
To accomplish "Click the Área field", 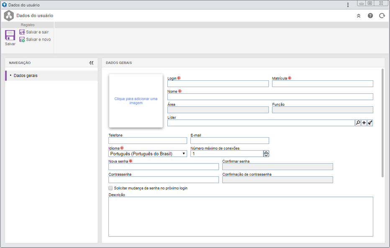I will (x=218, y=110).
